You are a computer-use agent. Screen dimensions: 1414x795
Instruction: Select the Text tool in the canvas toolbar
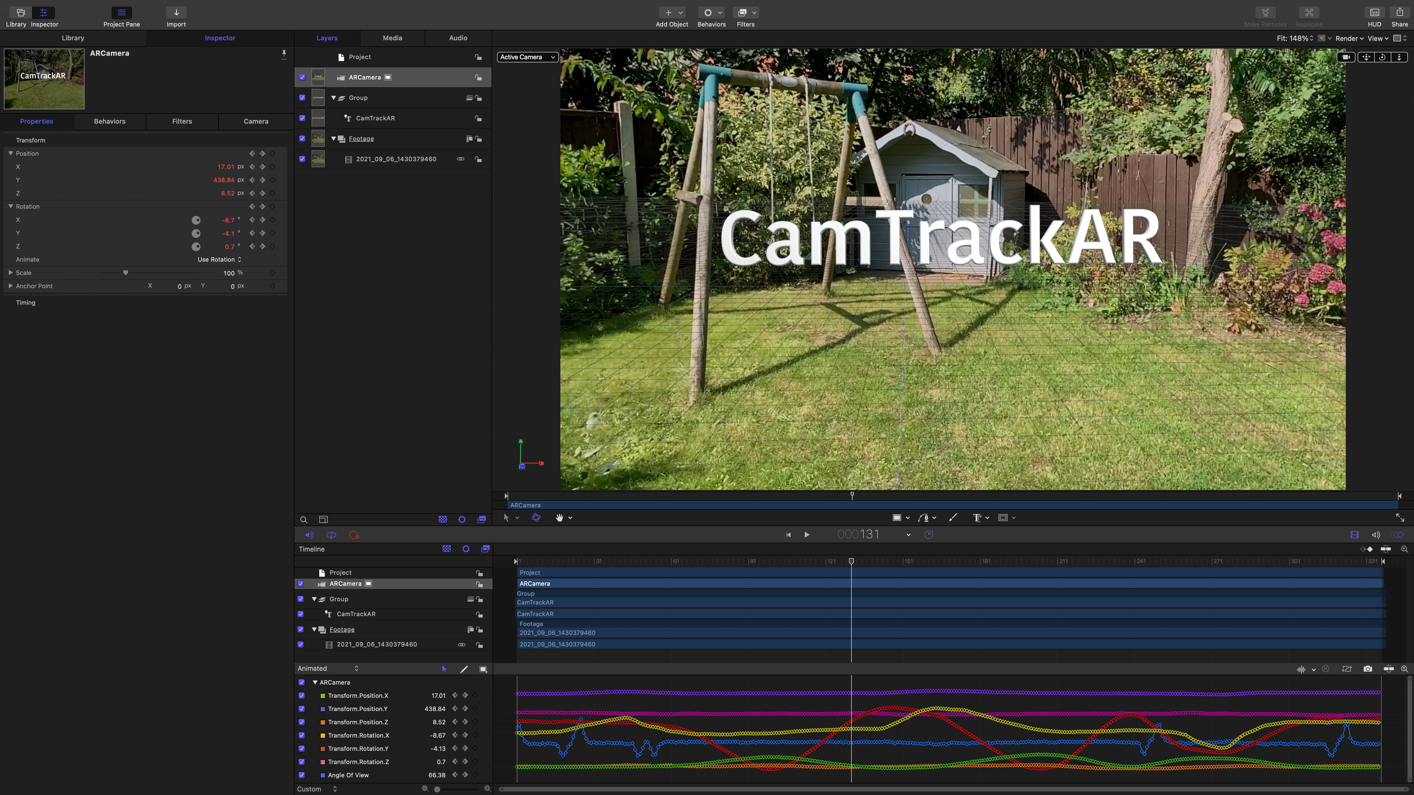click(977, 517)
